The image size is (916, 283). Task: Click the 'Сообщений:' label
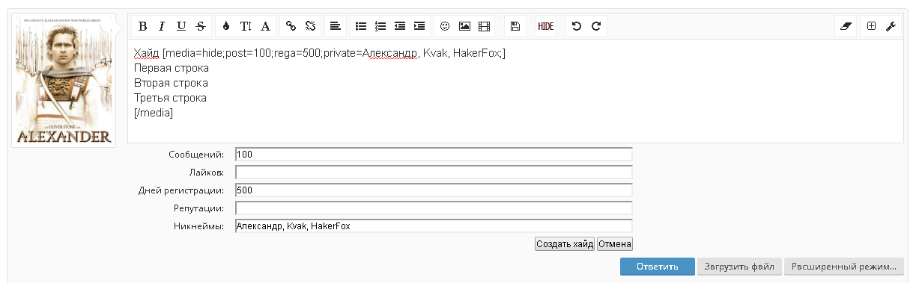pos(196,155)
